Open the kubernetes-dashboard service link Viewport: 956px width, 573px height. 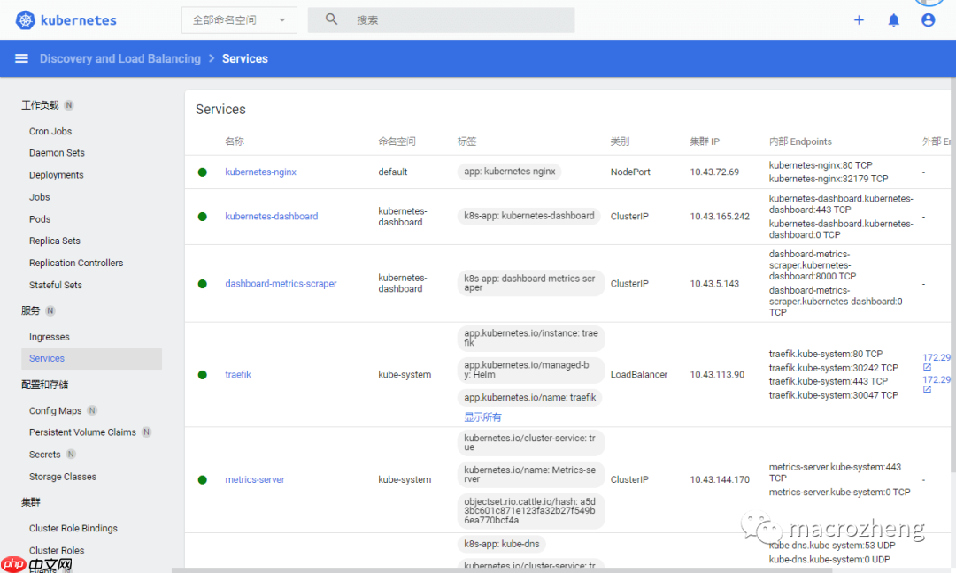pyautogui.click(x=271, y=216)
